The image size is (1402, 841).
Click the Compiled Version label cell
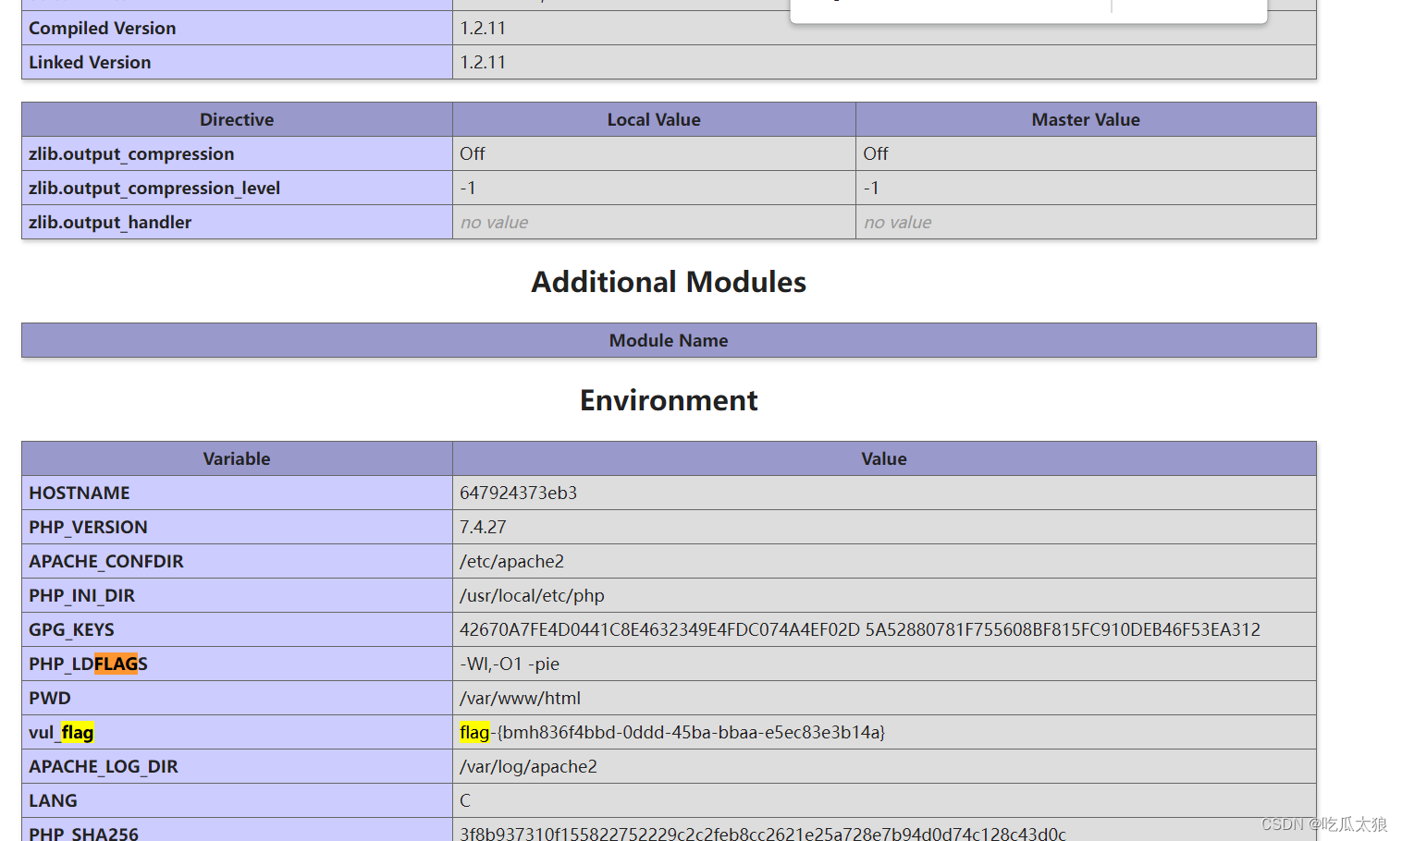tap(237, 28)
